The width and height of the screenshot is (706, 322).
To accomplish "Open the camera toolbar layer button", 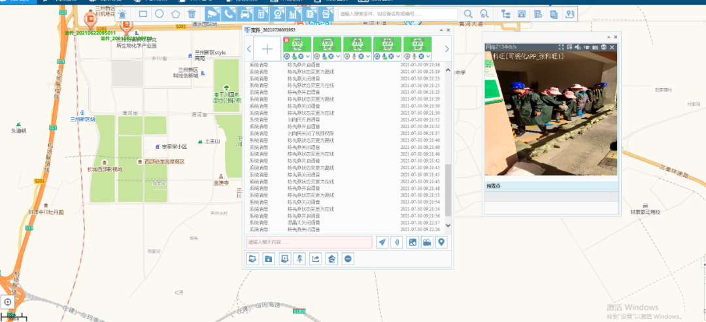I will pos(212,14).
